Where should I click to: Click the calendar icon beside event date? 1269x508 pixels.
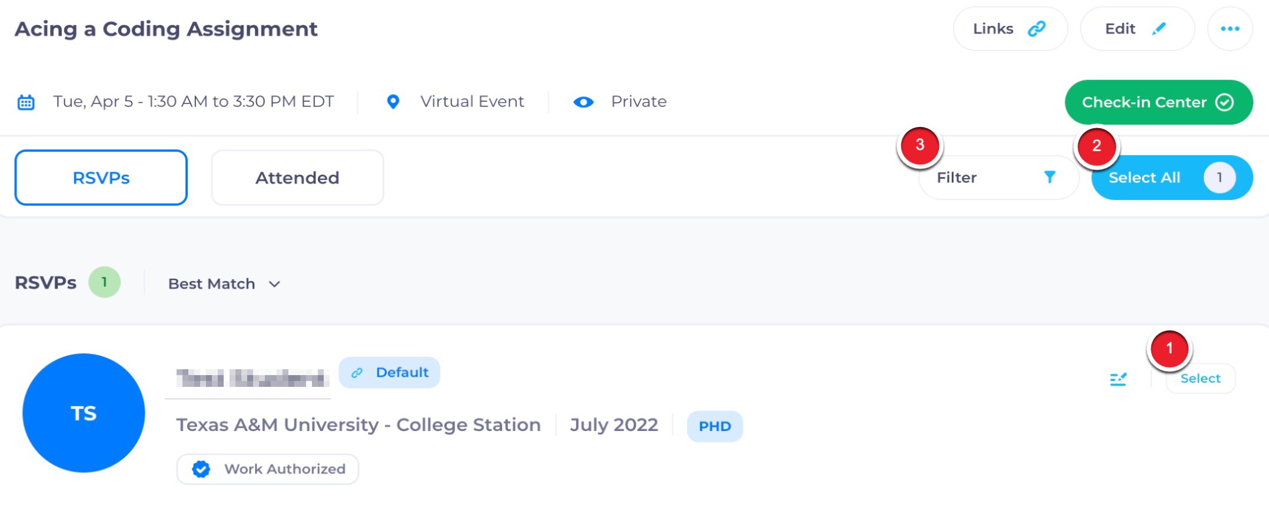[26, 102]
